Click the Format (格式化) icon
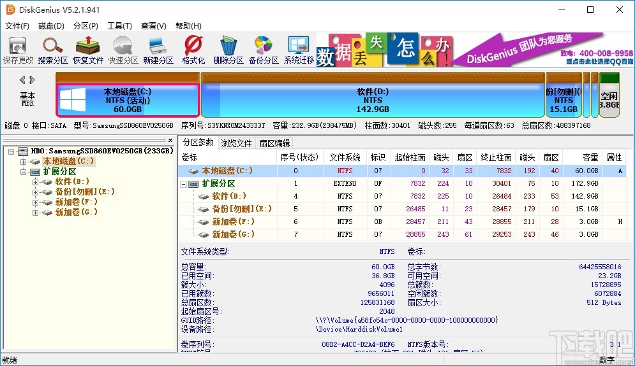Image resolution: width=635 pixels, height=366 pixels. tap(193, 50)
